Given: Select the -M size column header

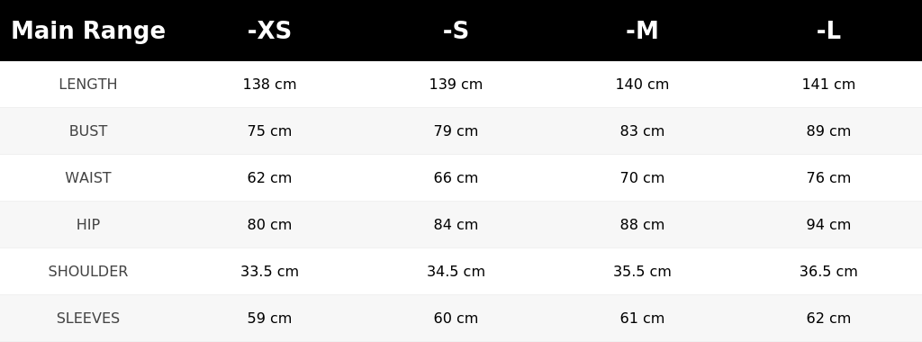Looking at the screenshot, I should pyautogui.click(x=642, y=31).
